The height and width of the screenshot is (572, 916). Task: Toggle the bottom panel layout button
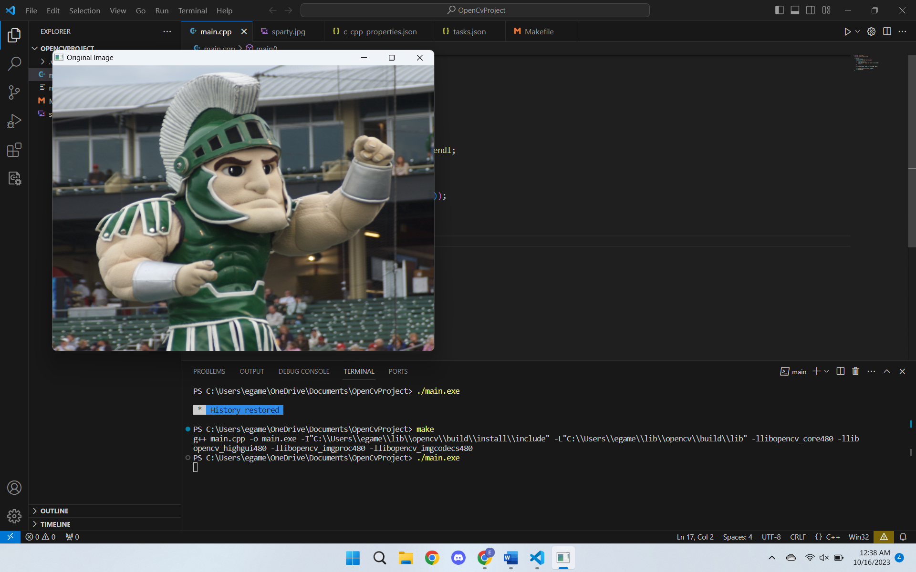795,10
